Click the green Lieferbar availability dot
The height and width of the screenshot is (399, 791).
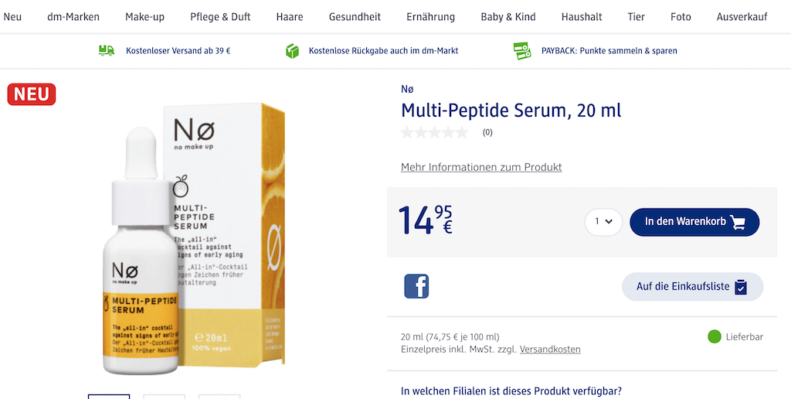click(715, 336)
